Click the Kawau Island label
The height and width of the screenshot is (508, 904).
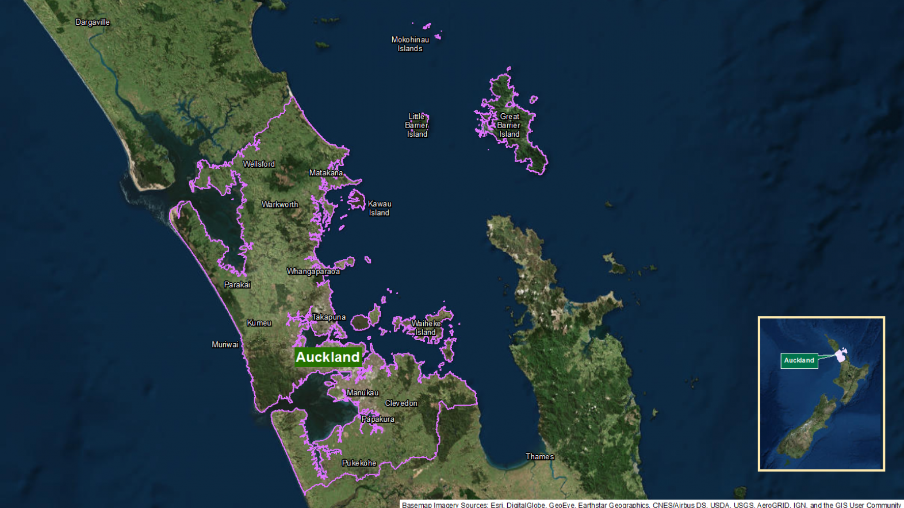point(380,208)
